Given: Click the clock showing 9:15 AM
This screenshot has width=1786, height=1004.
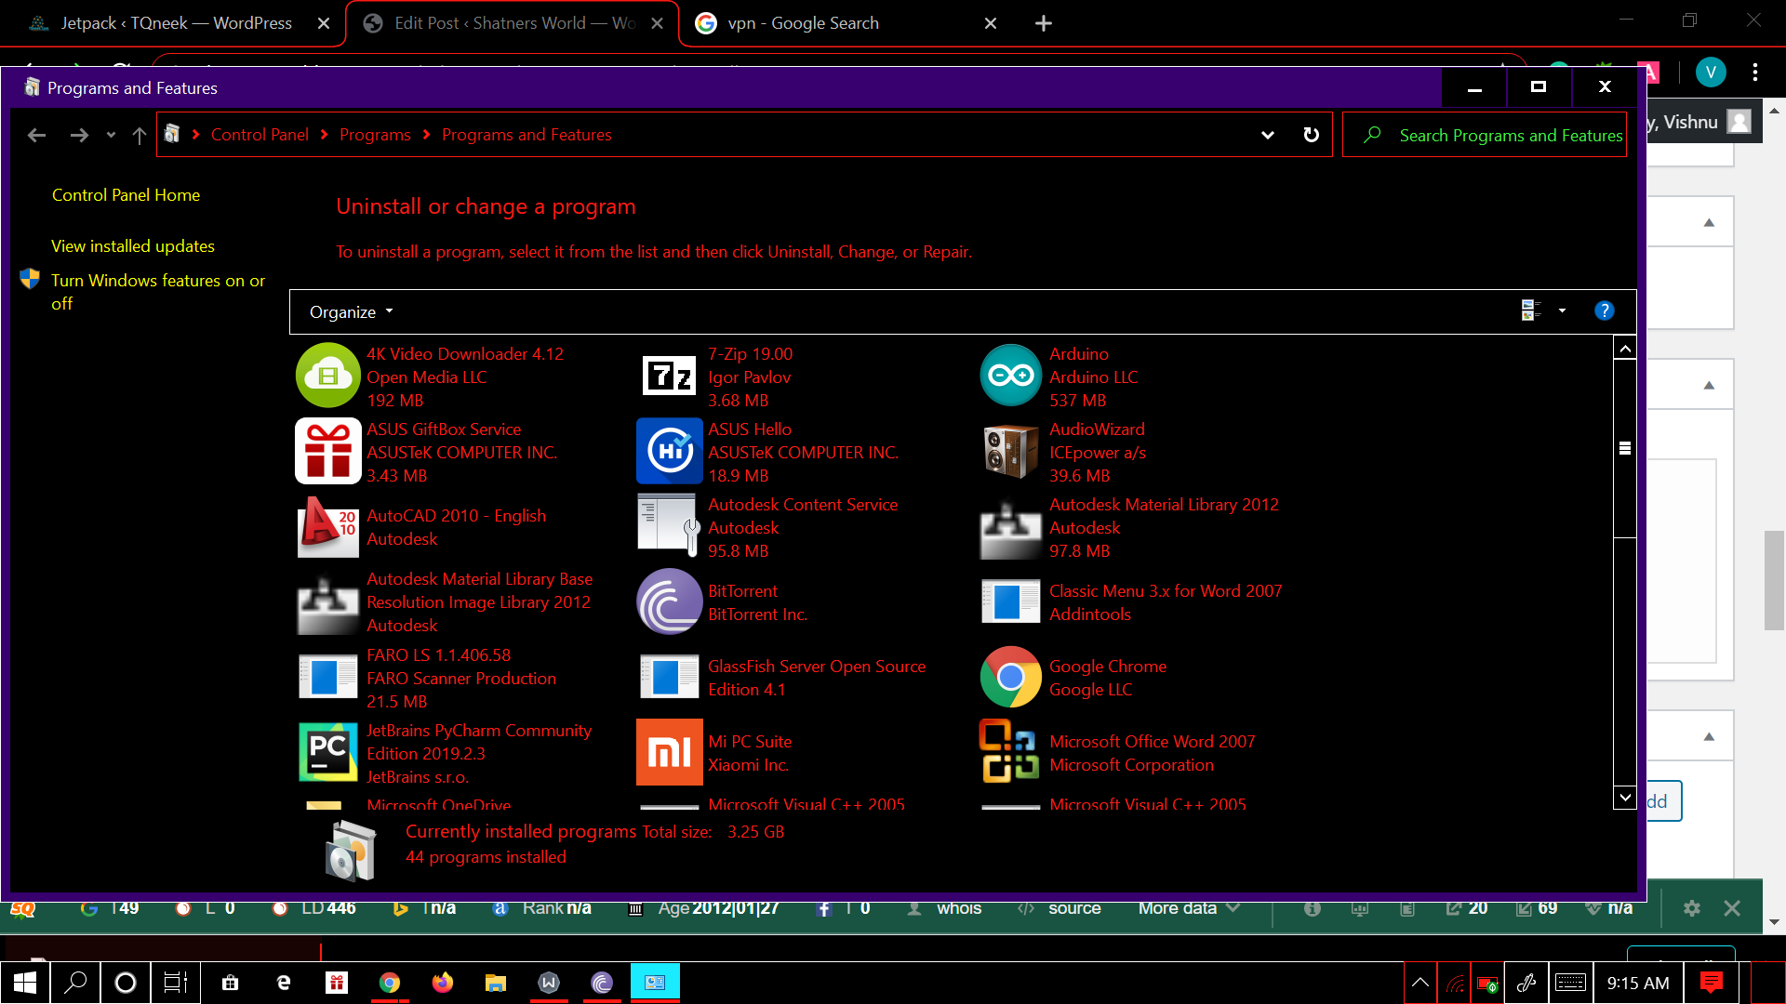Looking at the screenshot, I should tap(1637, 983).
